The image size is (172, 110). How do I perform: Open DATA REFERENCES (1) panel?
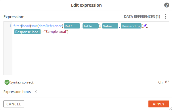(142, 17)
